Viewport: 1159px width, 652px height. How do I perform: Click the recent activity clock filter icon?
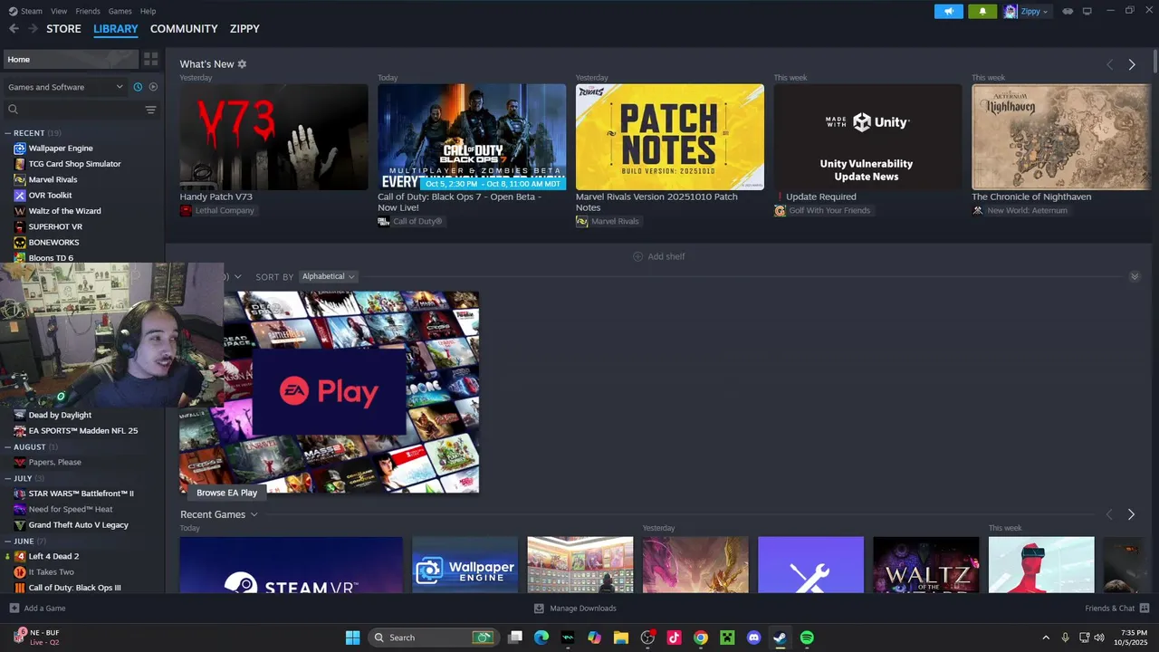138,87
